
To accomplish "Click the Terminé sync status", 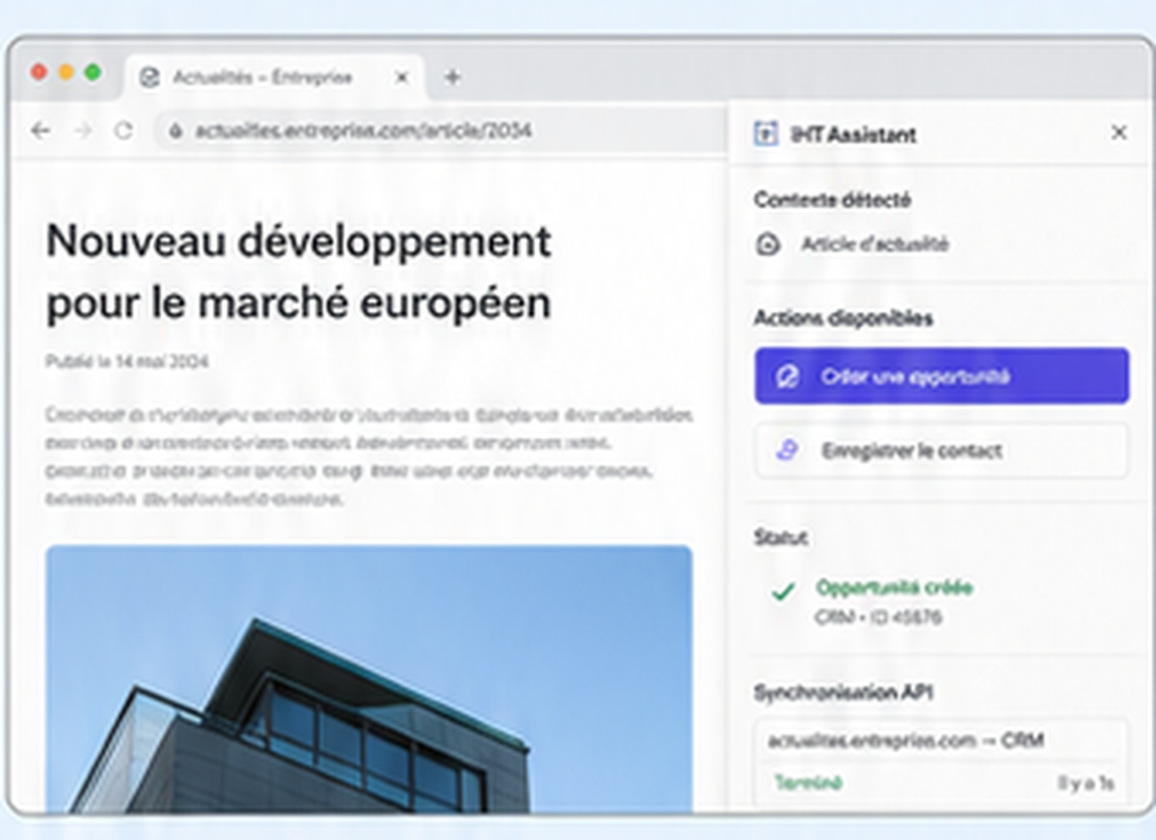I will [x=807, y=782].
